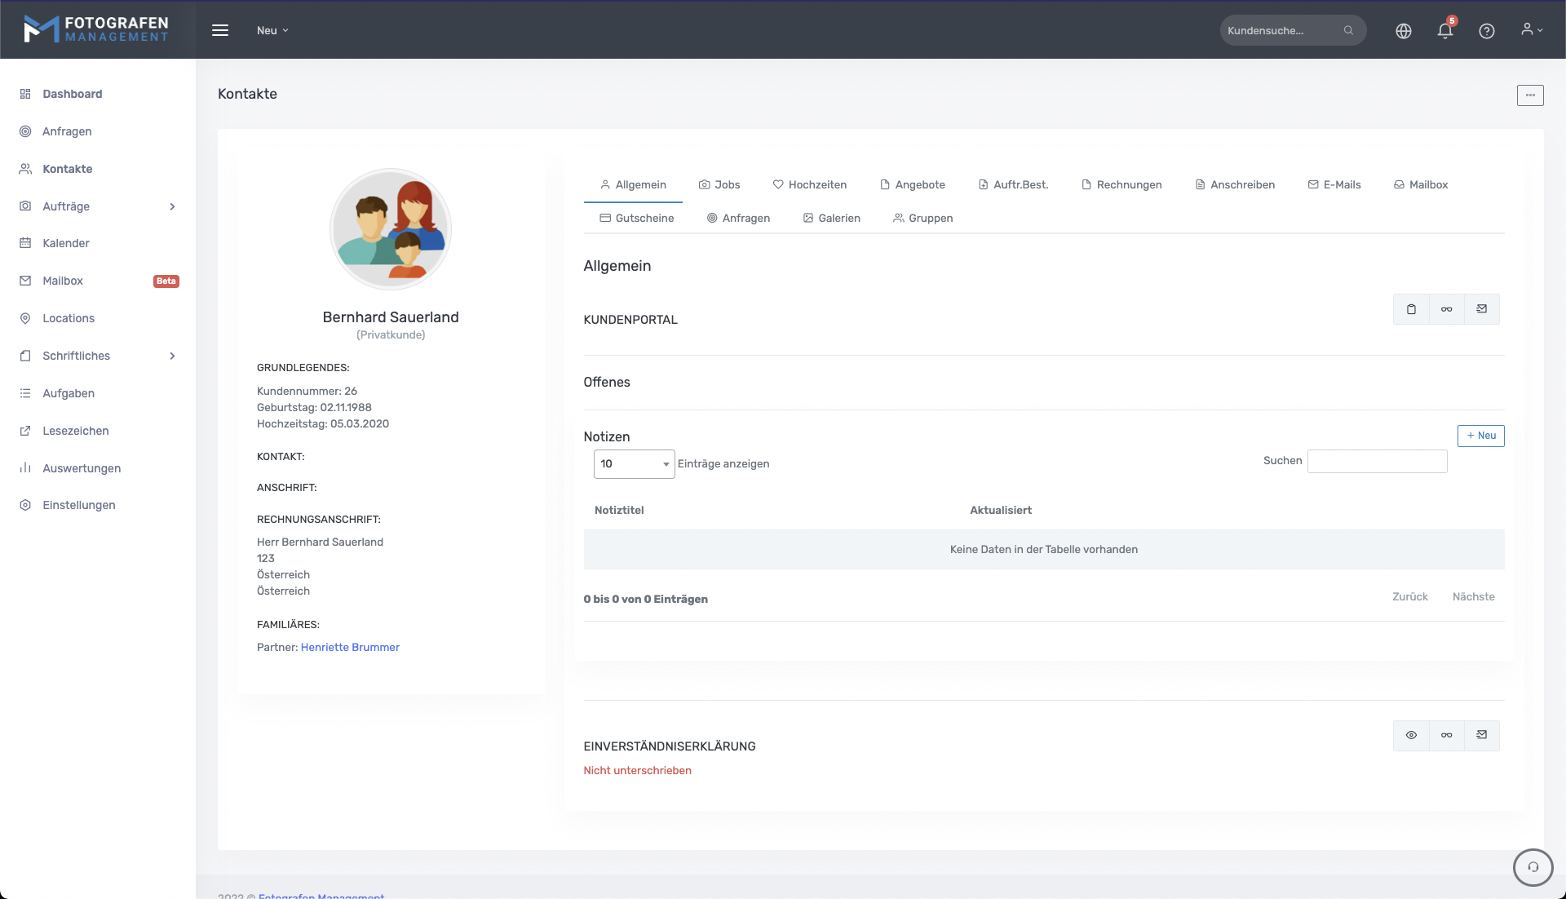Click the hamburger menu icon
The image size is (1566, 899).
point(220,30)
